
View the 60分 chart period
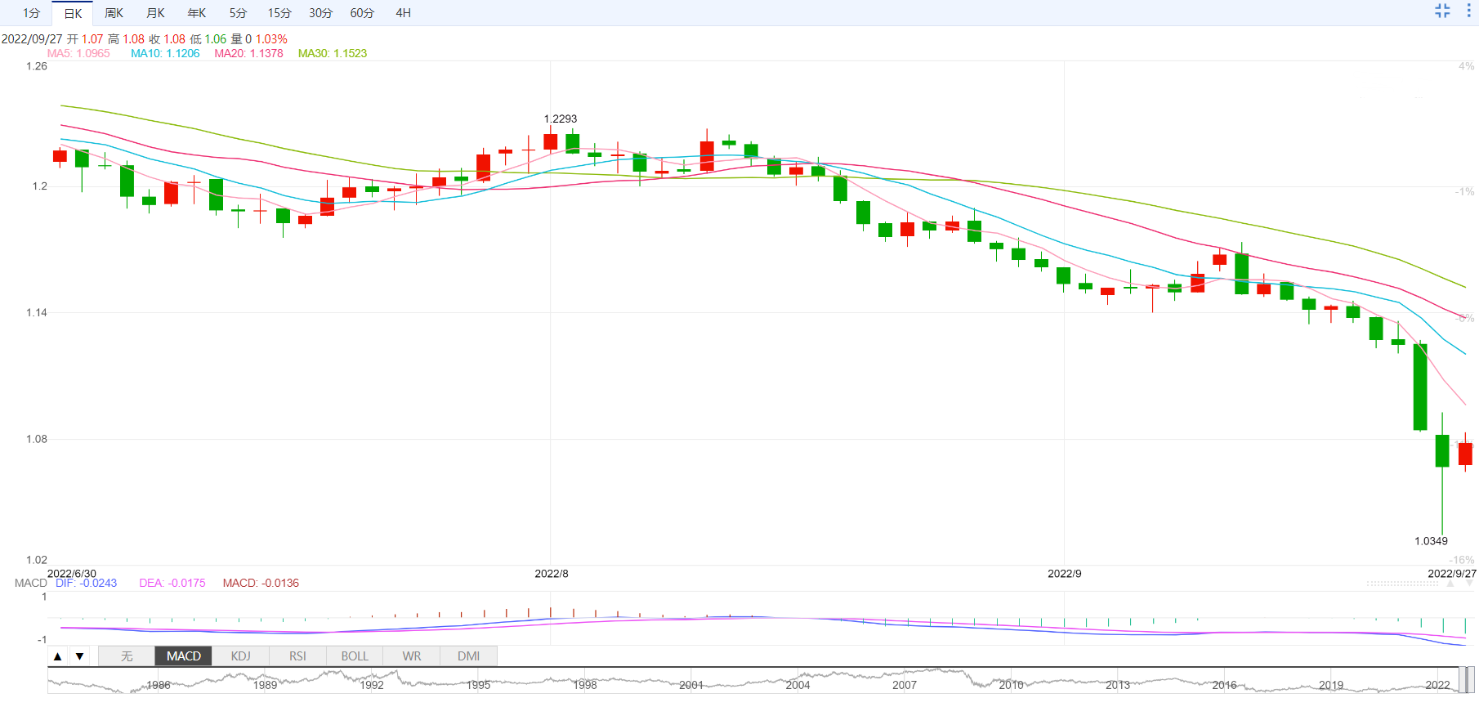click(x=362, y=13)
